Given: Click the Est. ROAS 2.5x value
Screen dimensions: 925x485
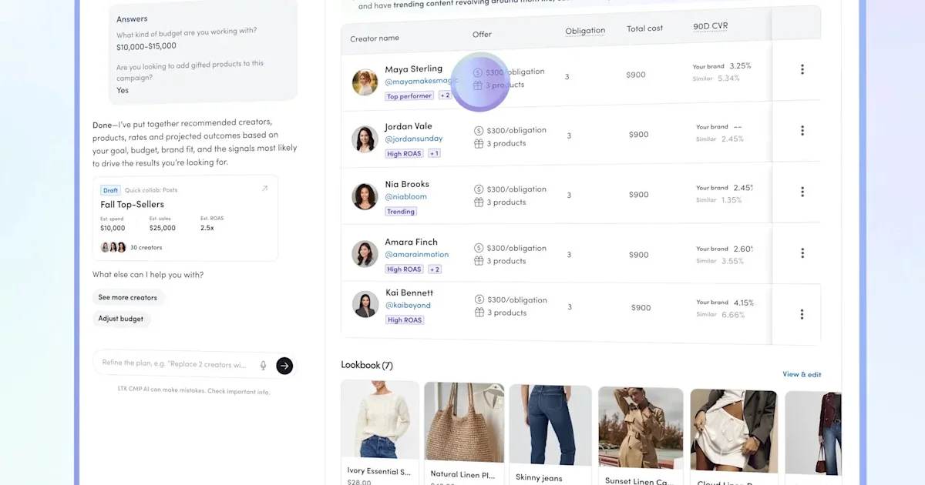Looking at the screenshot, I should (207, 228).
